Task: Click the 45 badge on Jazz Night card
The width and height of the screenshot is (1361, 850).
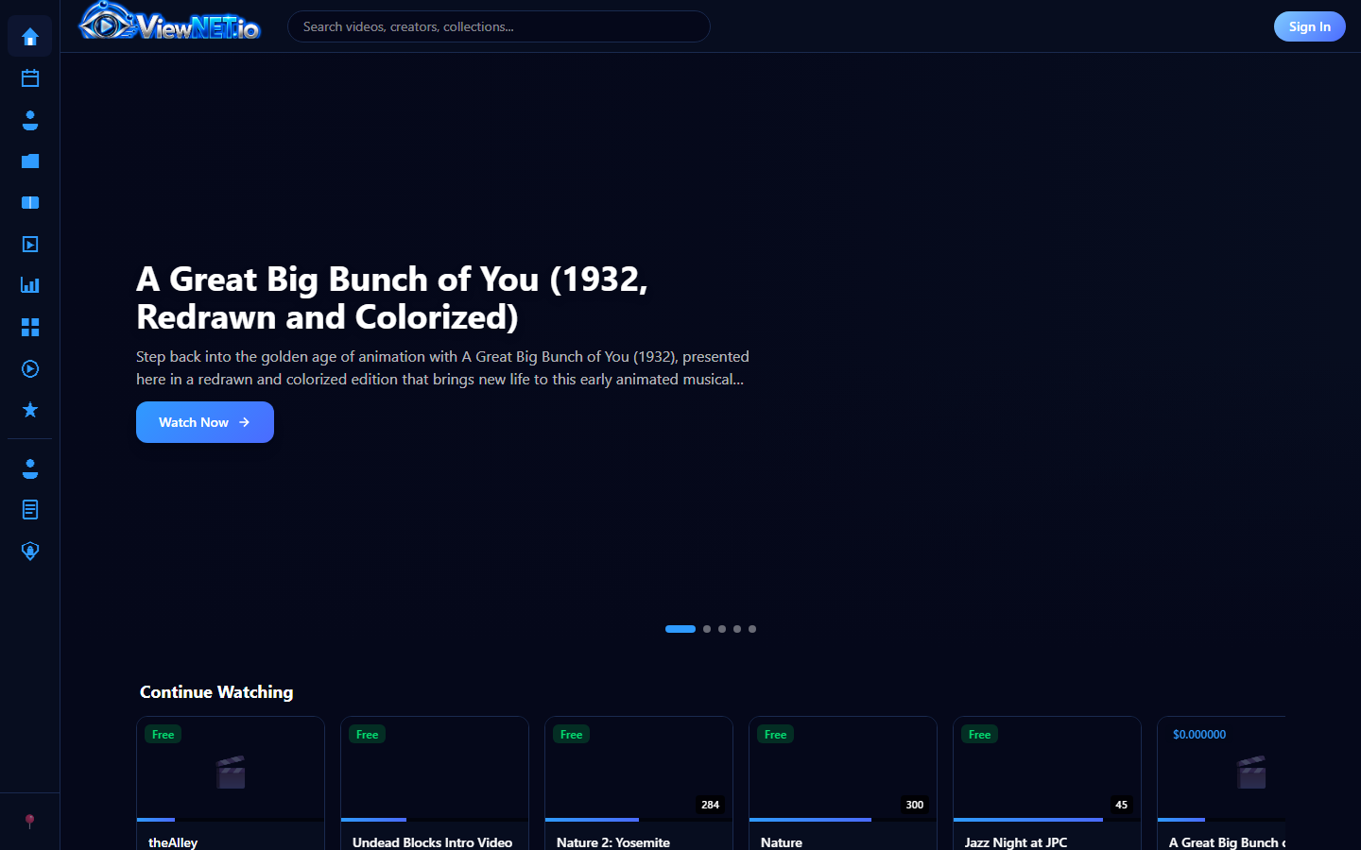Action: [x=1122, y=805]
